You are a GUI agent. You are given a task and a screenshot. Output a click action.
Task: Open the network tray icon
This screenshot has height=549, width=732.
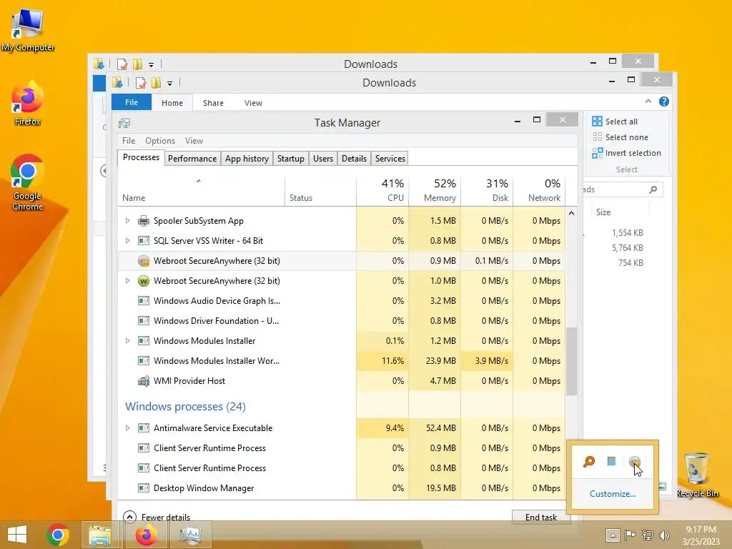[x=647, y=535]
